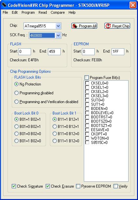Expand the Chip dropdown showing ATmega8515
This screenshot has height=200, width=138.
58,26
